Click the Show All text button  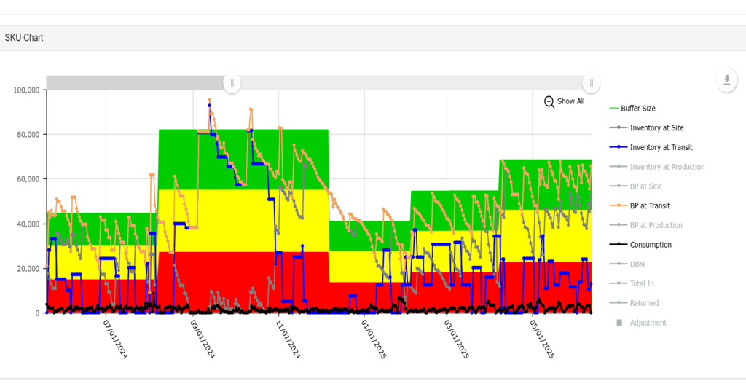pyautogui.click(x=570, y=101)
